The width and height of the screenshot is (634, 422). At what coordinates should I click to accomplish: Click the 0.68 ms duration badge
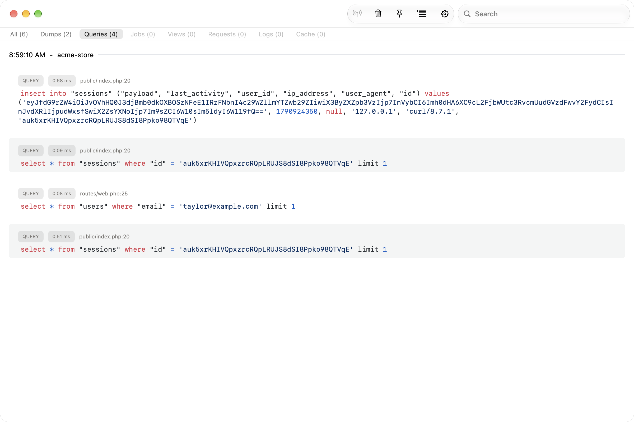(x=62, y=81)
